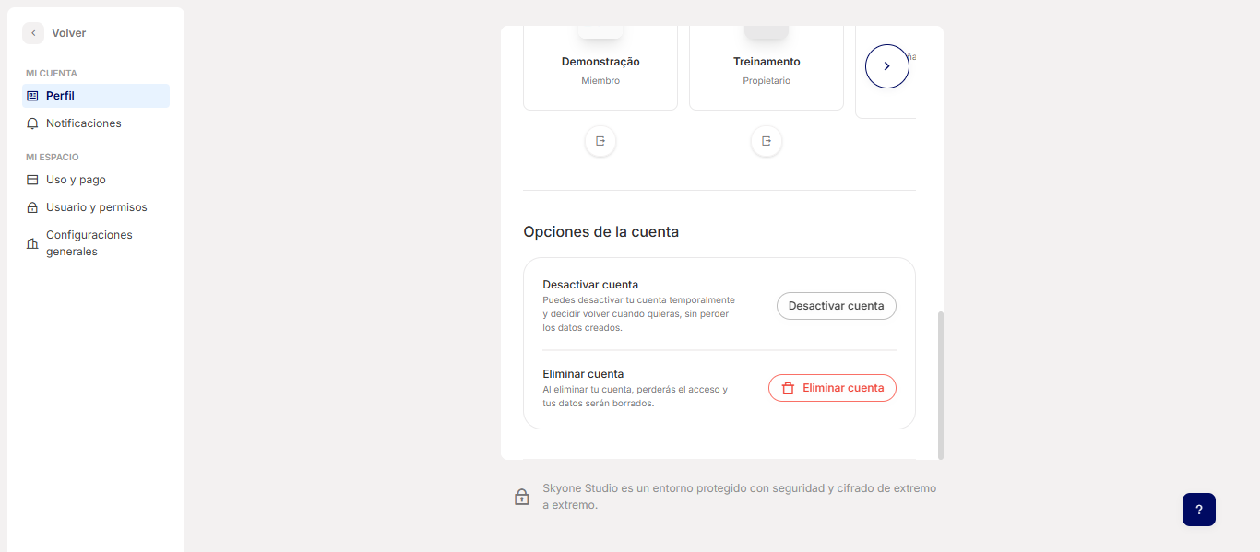This screenshot has height=552, width=1260.
Task: Select the Treinamento workspace card
Action: (x=767, y=69)
